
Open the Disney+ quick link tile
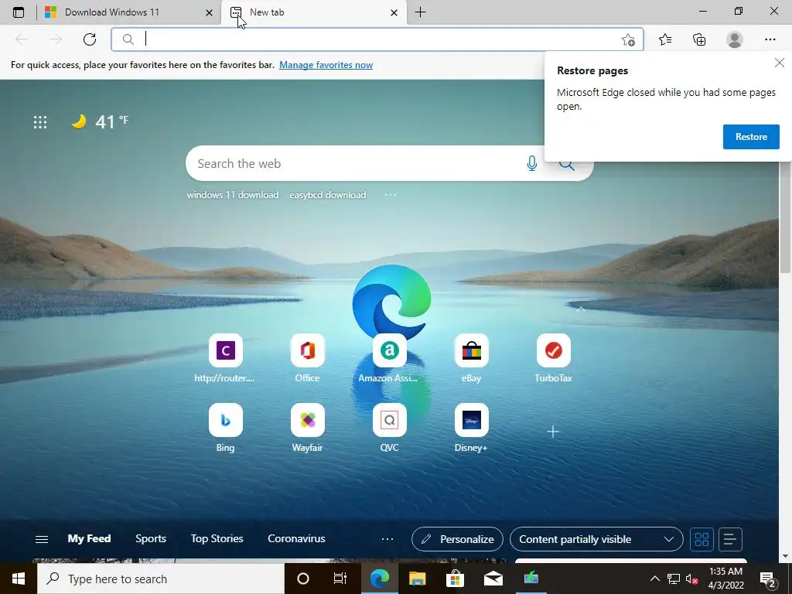coord(471,428)
